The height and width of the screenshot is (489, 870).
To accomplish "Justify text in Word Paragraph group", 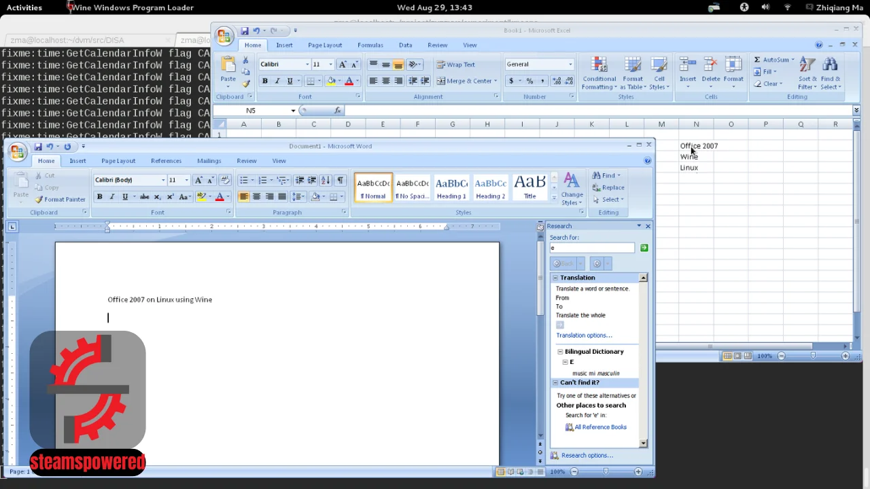I will [282, 197].
